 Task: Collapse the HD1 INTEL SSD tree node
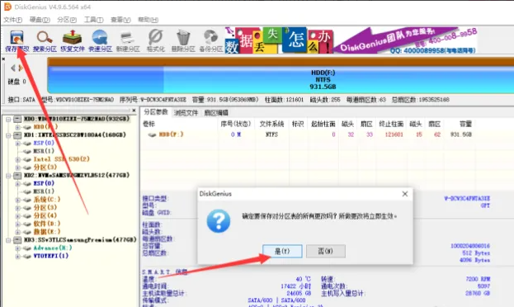8,135
